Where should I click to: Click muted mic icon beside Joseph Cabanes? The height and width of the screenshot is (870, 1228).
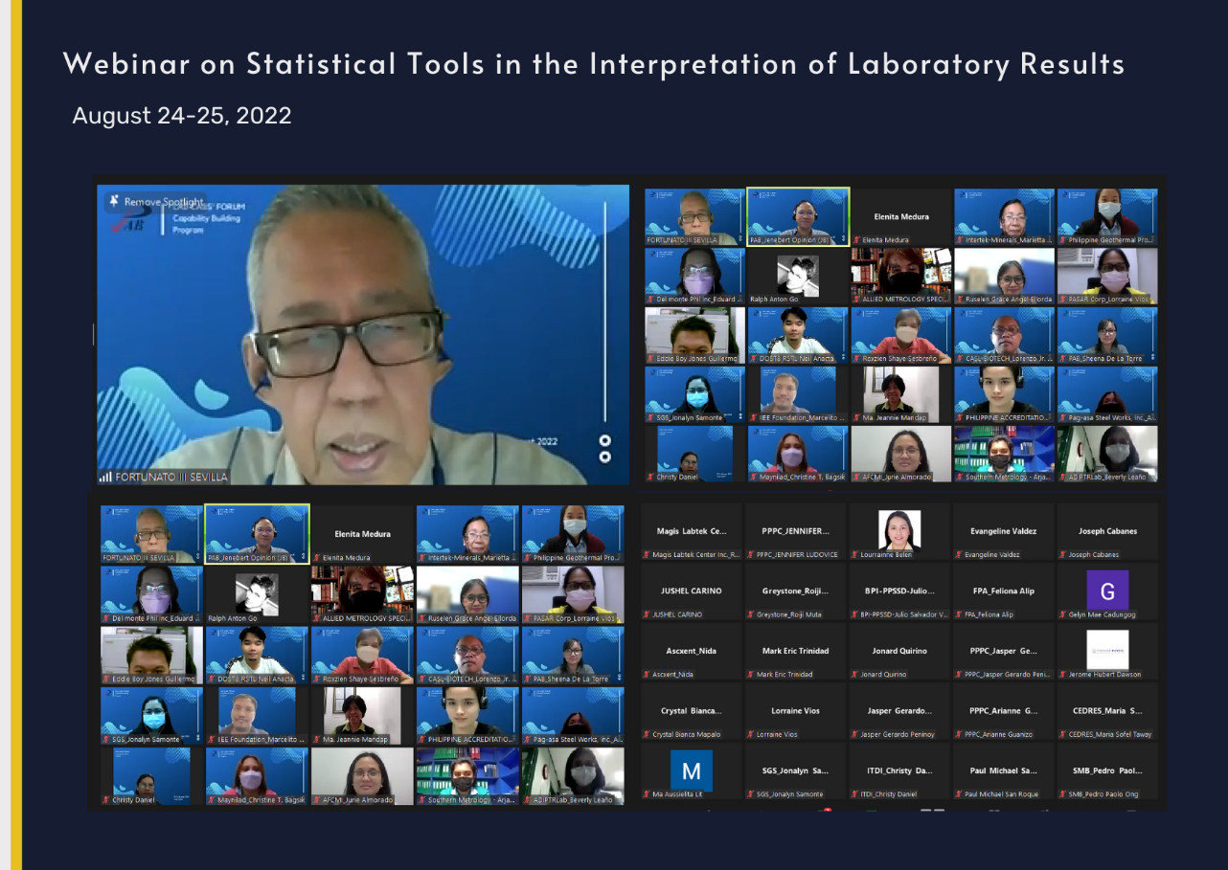tap(1062, 555)
